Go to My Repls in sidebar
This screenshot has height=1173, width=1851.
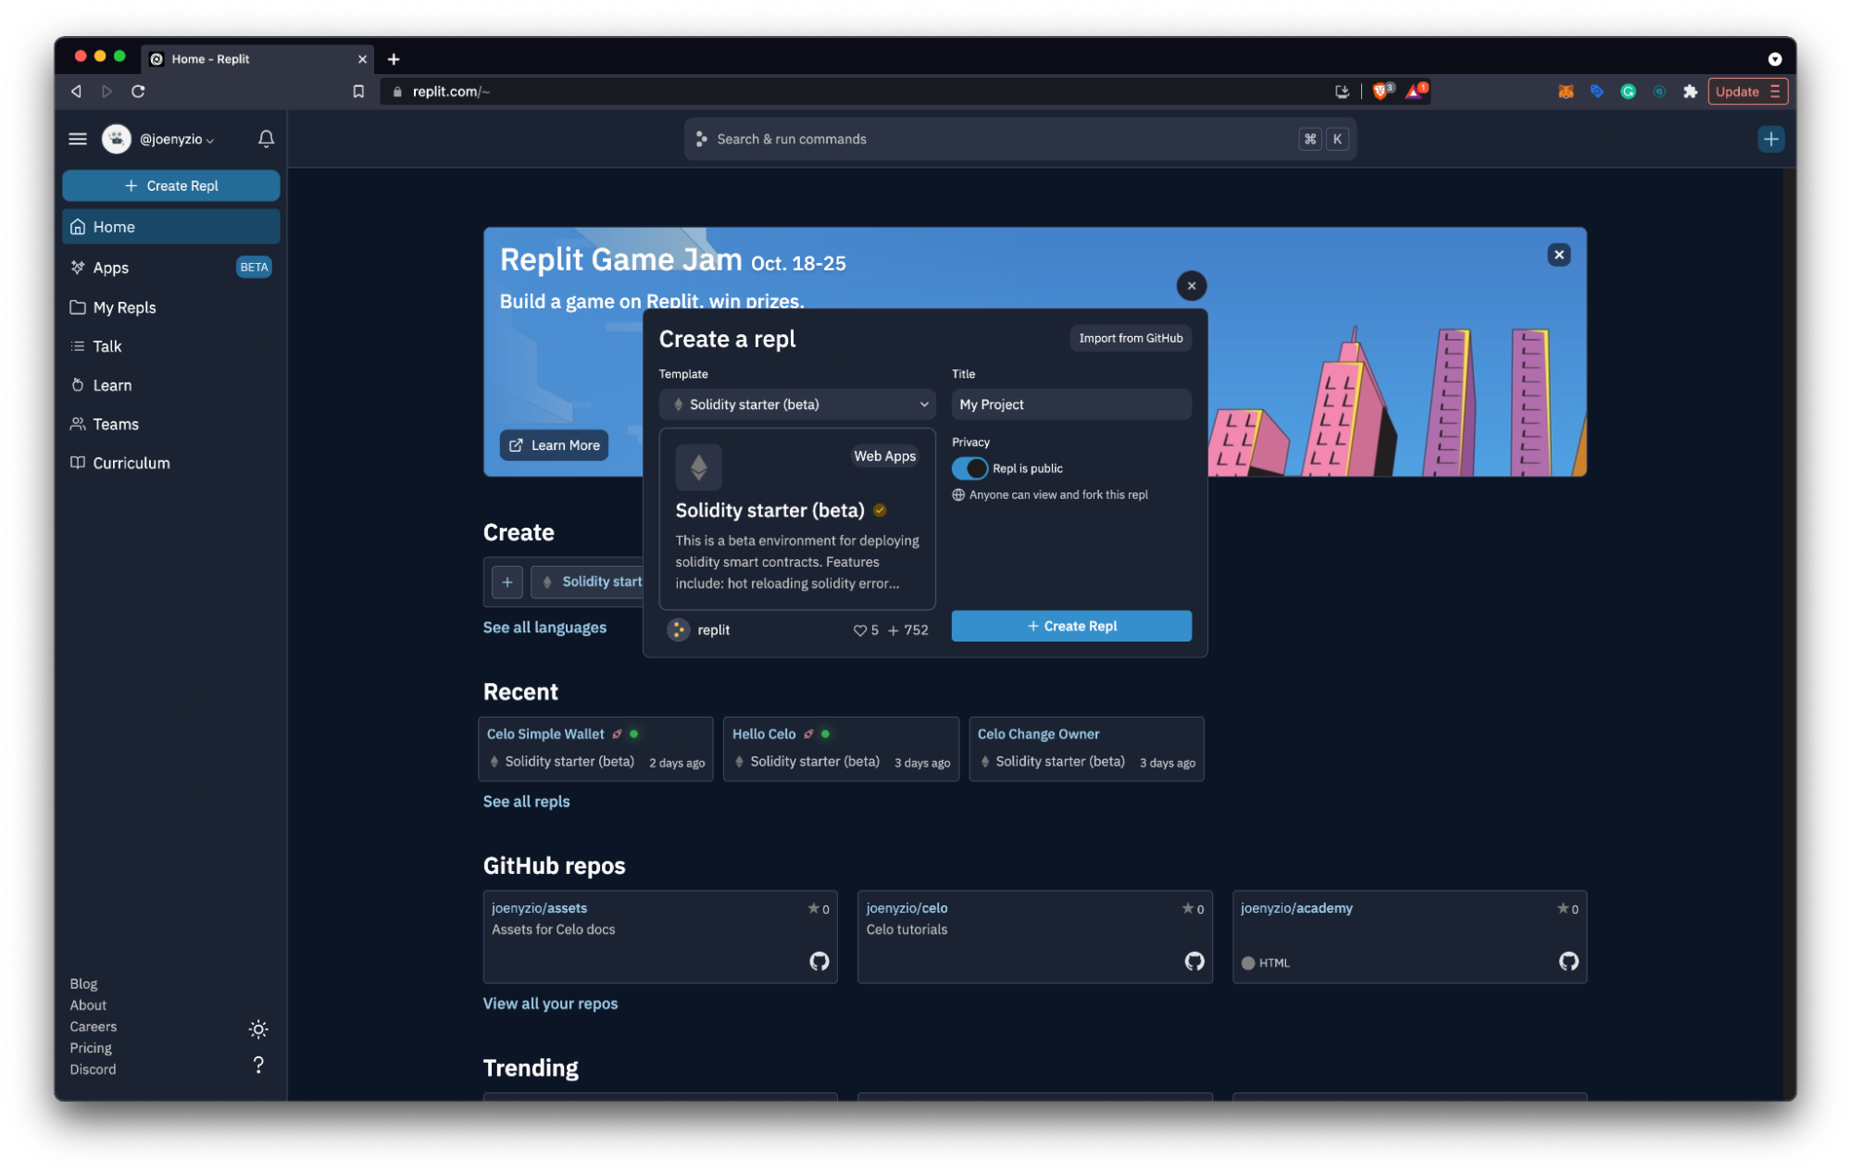click(124, 307)
